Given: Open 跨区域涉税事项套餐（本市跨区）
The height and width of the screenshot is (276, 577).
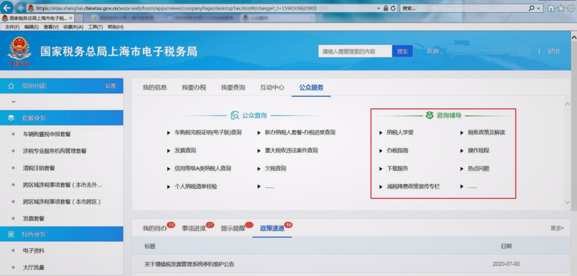Looking at the screenshot, I should pyautogui.click(x=62, y=202).
